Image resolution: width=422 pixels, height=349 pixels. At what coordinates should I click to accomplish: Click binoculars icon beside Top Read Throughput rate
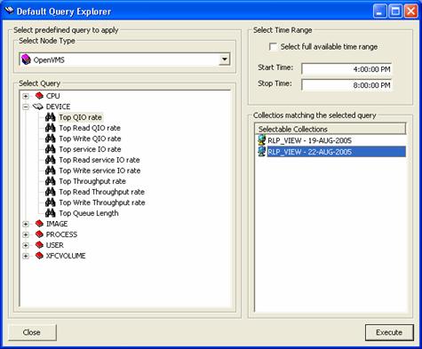click(51, 192)
